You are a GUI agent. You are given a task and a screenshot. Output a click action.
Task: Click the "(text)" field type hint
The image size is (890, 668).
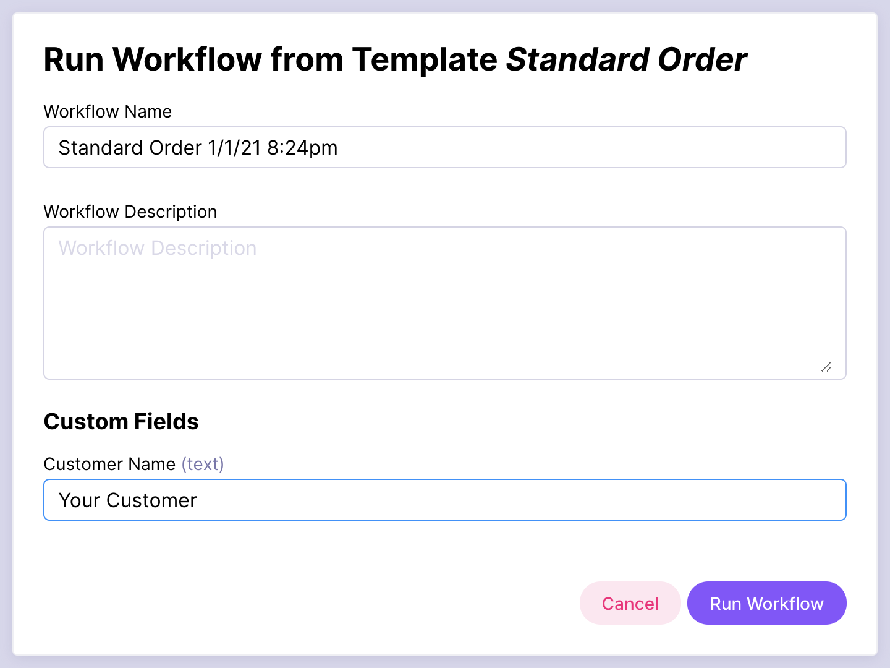[203, 464]
